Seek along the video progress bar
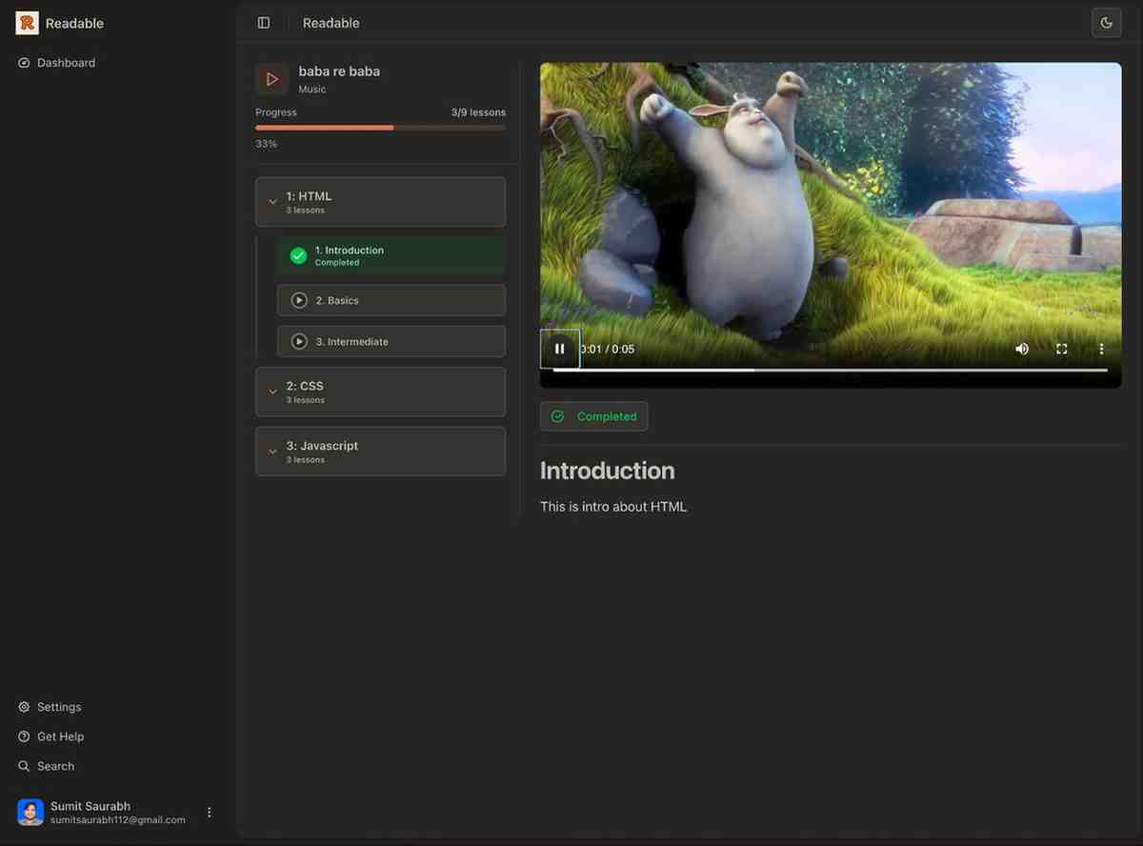Image resolution: width=1143 pixels, height=846 pixels. (830, 370)
